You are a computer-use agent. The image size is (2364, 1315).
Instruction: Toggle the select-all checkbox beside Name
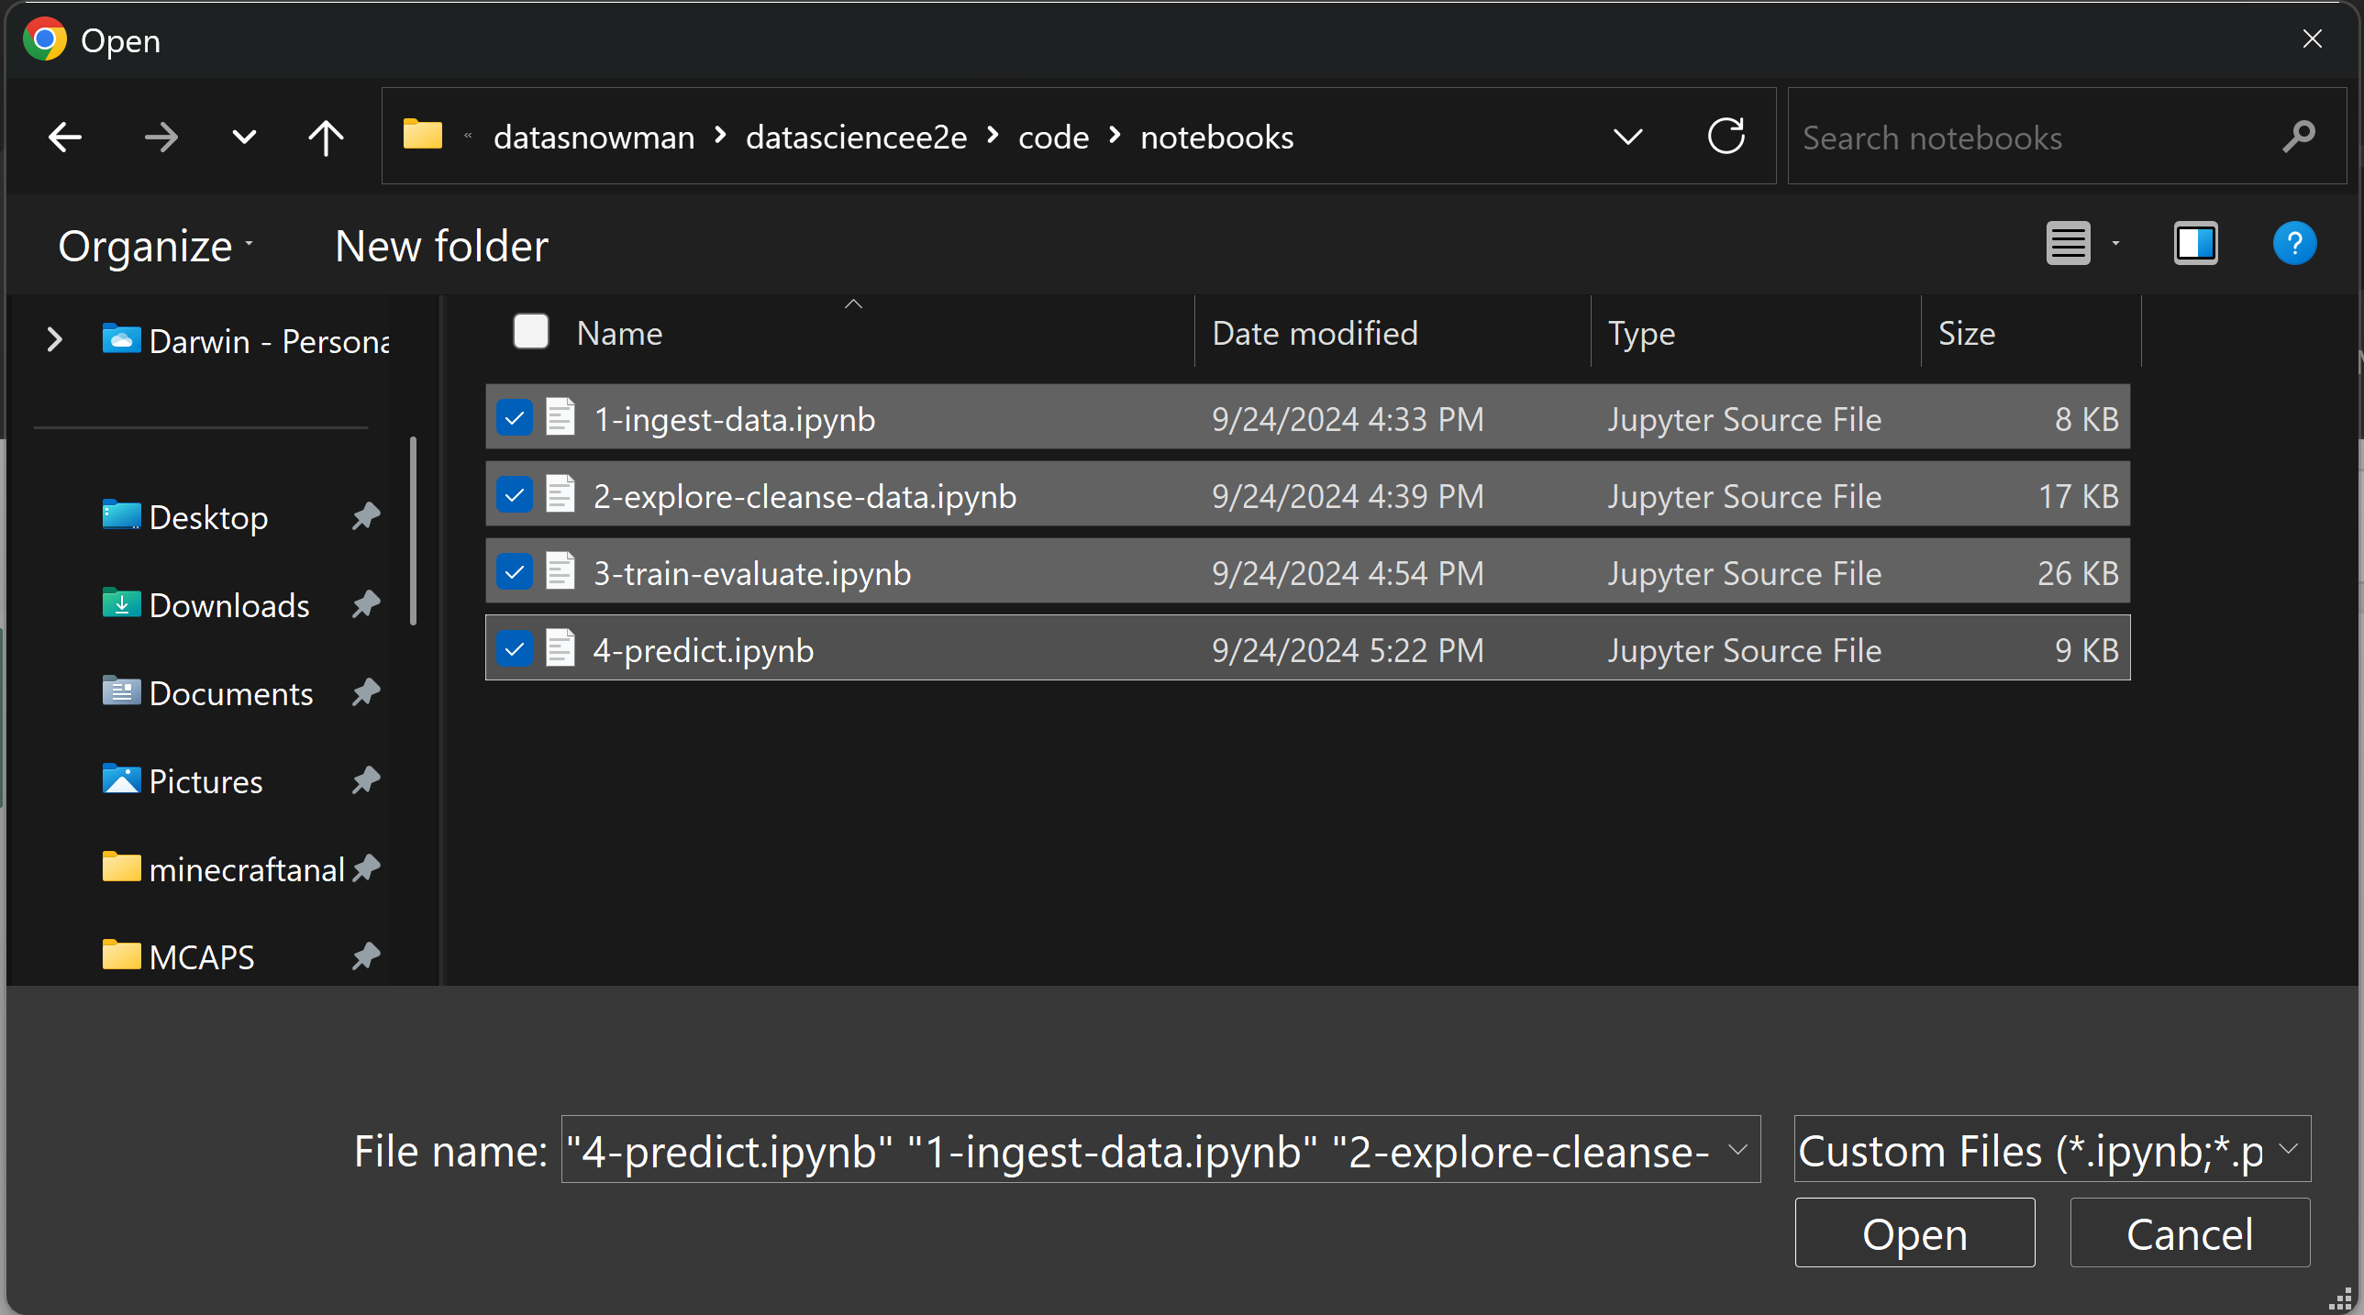[x=530, y=332]
